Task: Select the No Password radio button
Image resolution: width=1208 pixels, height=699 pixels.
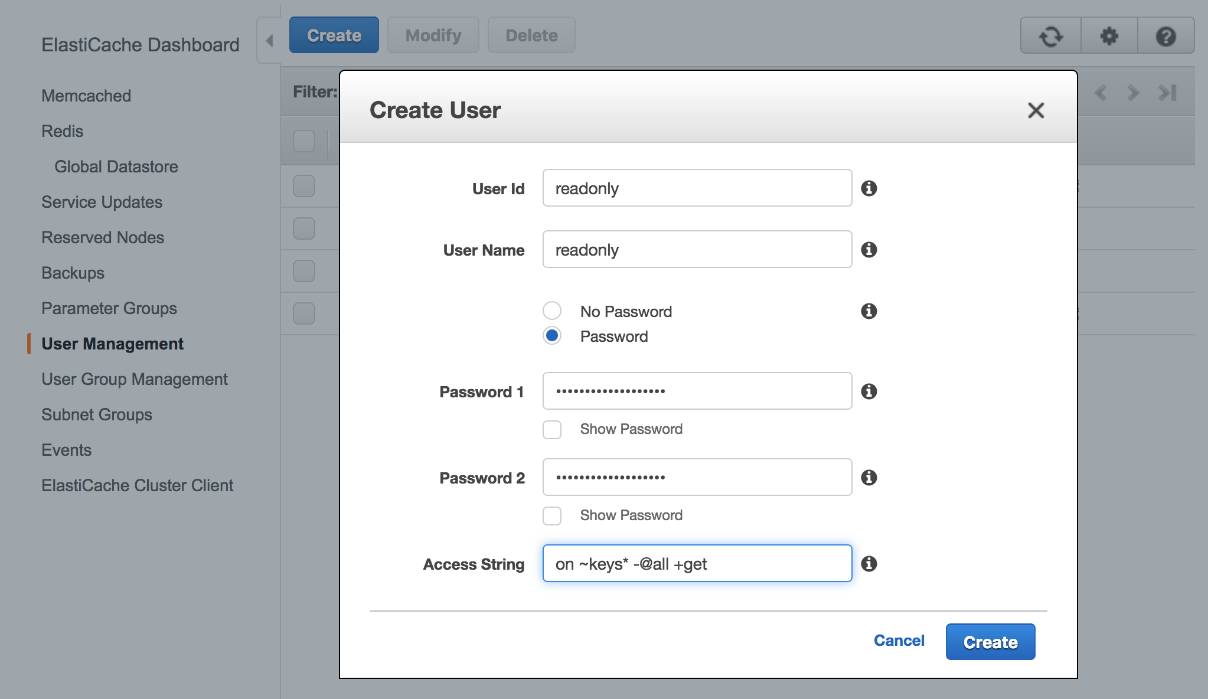Action: (551, 309)
